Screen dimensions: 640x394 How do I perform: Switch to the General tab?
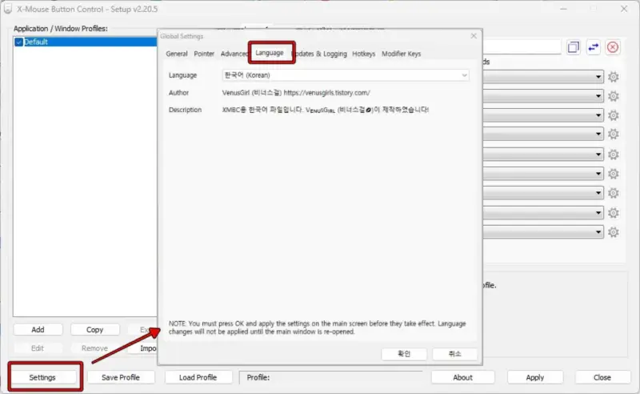point(177,54)
